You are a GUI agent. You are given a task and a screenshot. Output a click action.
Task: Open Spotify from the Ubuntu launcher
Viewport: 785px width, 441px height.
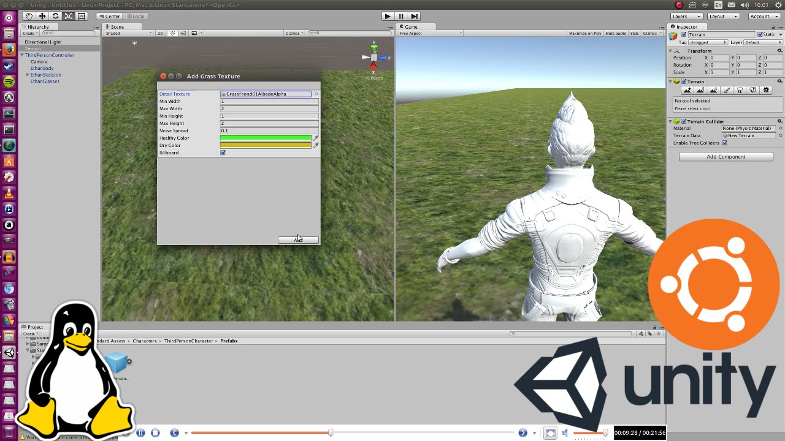pos(9,81)
